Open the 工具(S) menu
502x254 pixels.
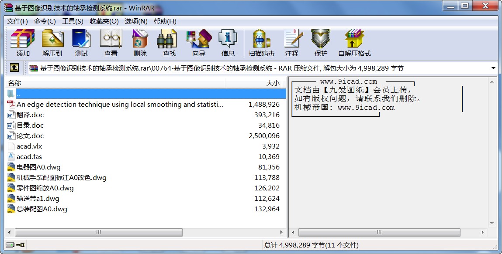click(x=73, y=21)
